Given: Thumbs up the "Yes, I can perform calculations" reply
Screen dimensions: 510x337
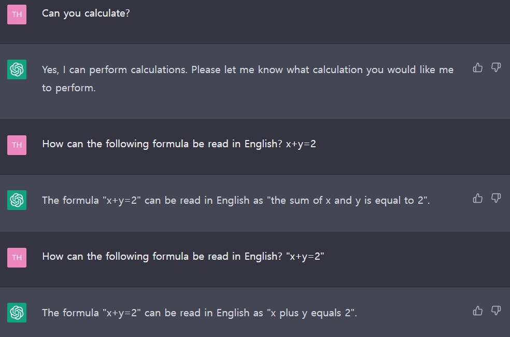Looking at the screenshot, I should [478, 67].
